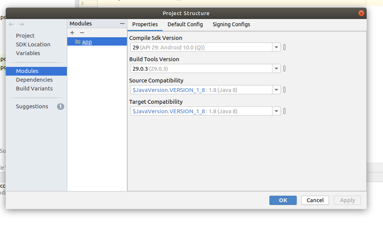Switch to the Default Config tab
The image size is (383, 228).
point(185,24)
